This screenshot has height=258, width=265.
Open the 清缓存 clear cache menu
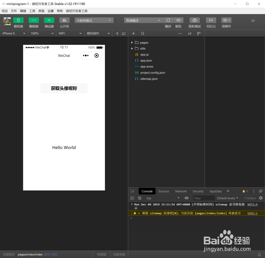pyautogui.click(x=226, y=20)
